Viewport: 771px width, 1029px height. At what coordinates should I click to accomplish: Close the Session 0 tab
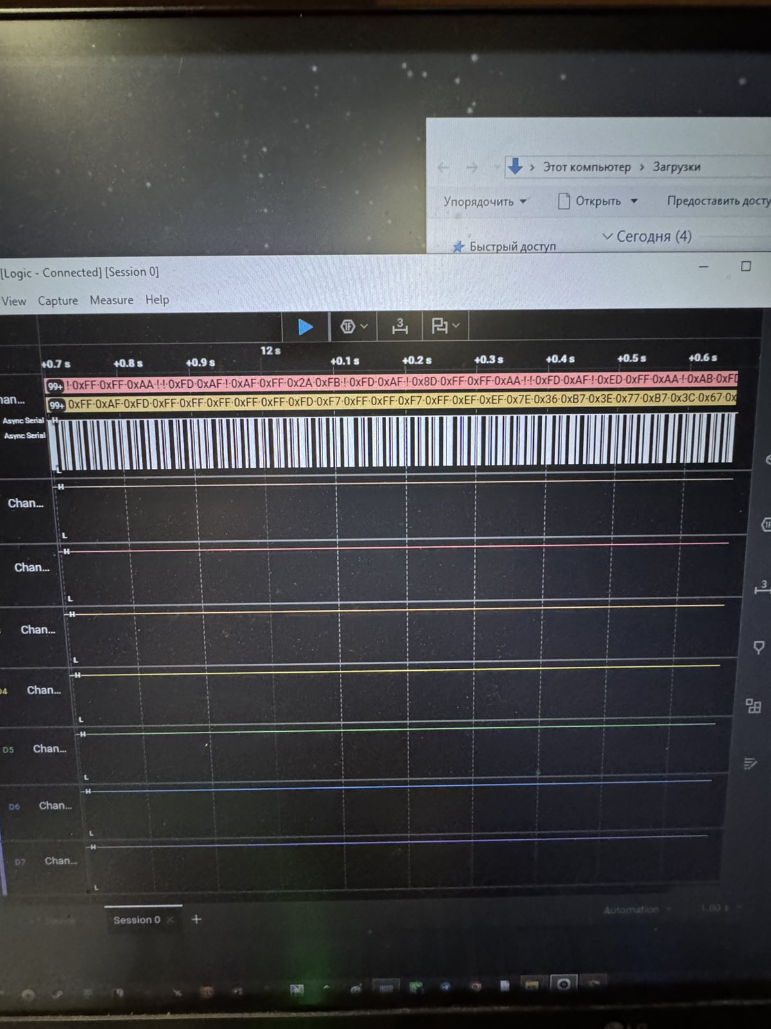(170, 920)
